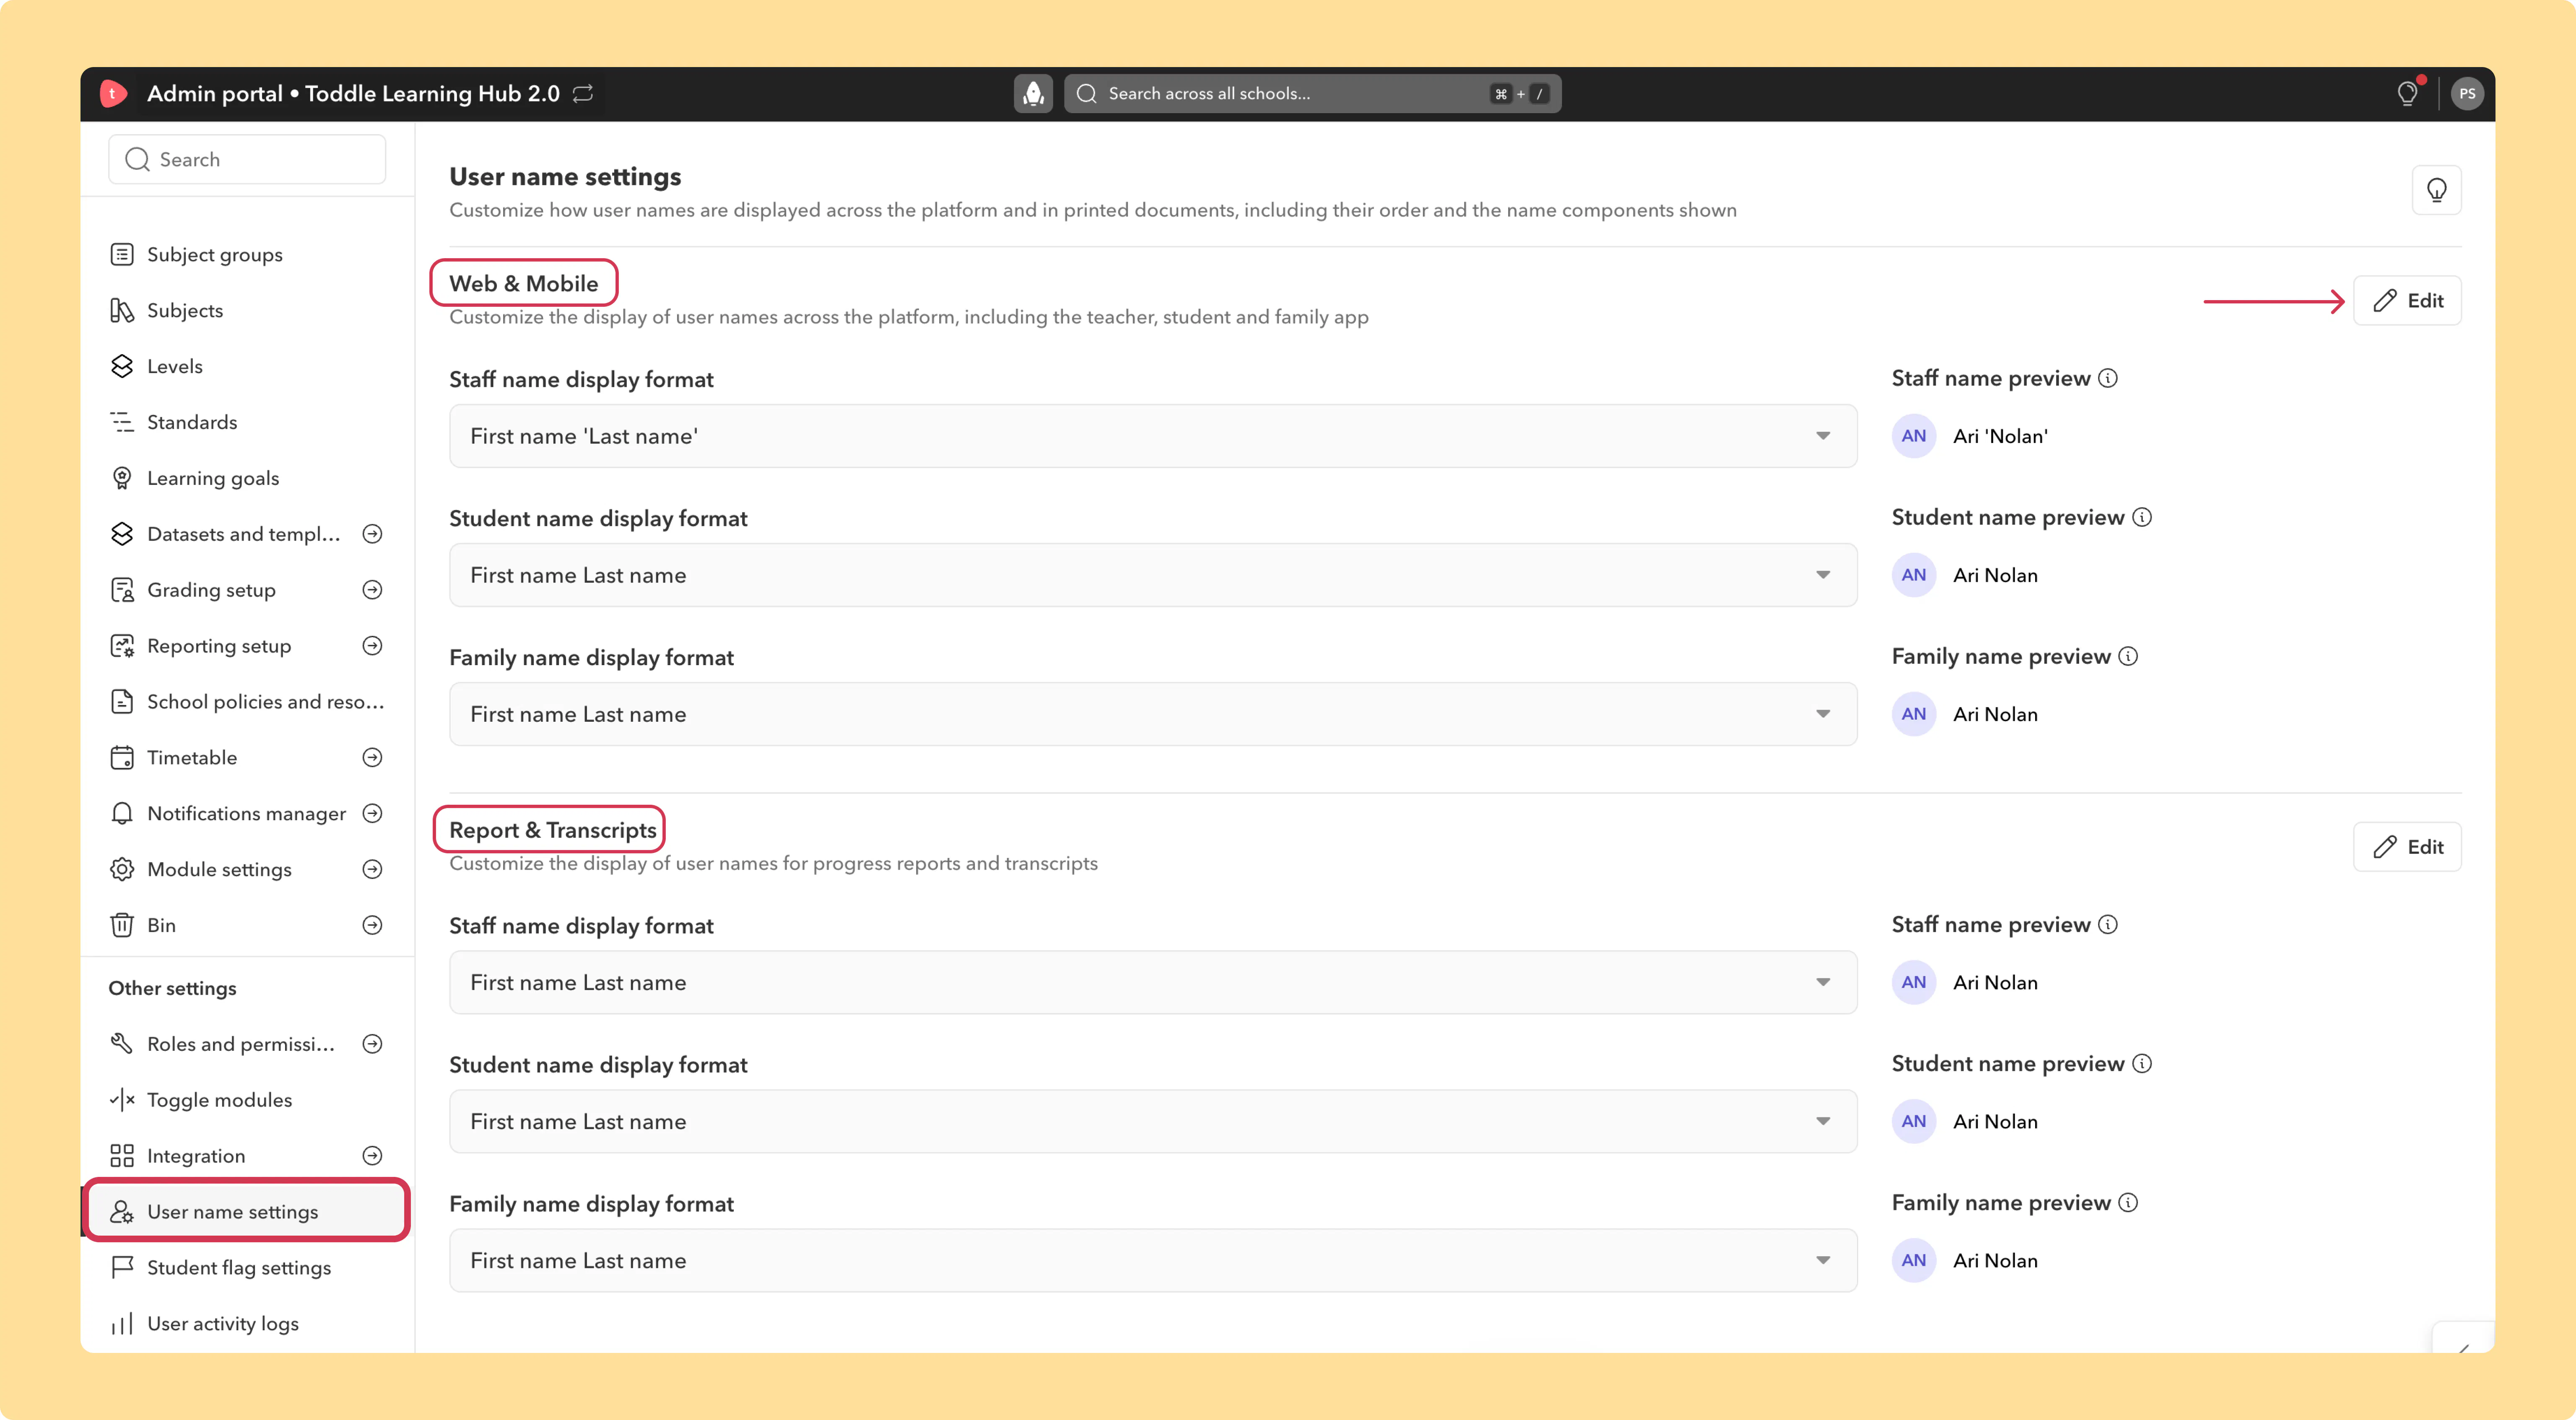Click the Levels sidebar icon
The height and width of the screenshot is (1420, 2576).
(x=122, y=366)
